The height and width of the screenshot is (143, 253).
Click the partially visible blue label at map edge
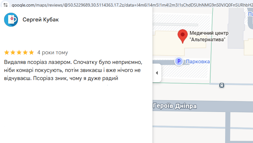point(251,14)
